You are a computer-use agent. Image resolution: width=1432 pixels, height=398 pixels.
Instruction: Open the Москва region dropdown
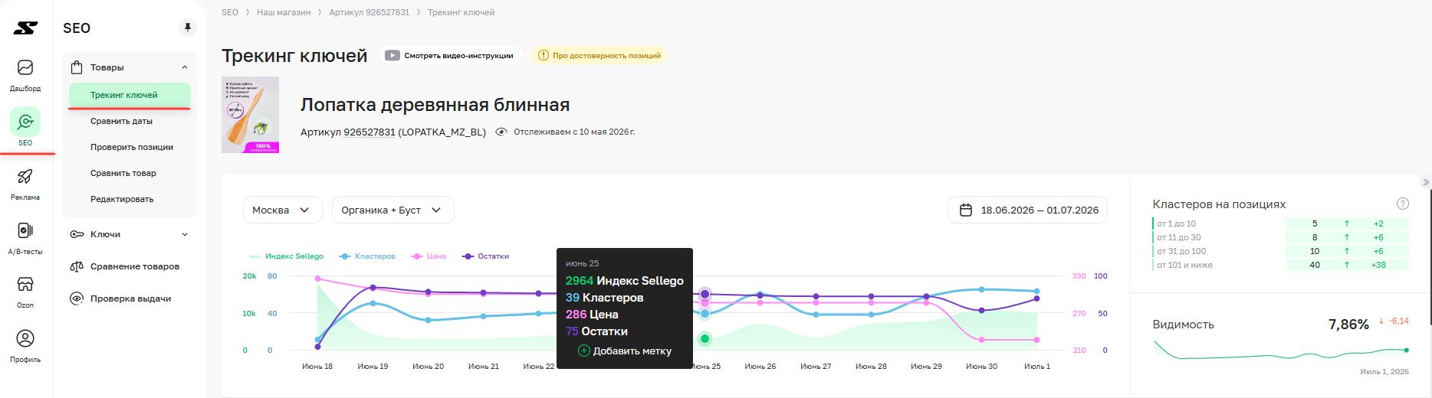[x=282, y=210]
